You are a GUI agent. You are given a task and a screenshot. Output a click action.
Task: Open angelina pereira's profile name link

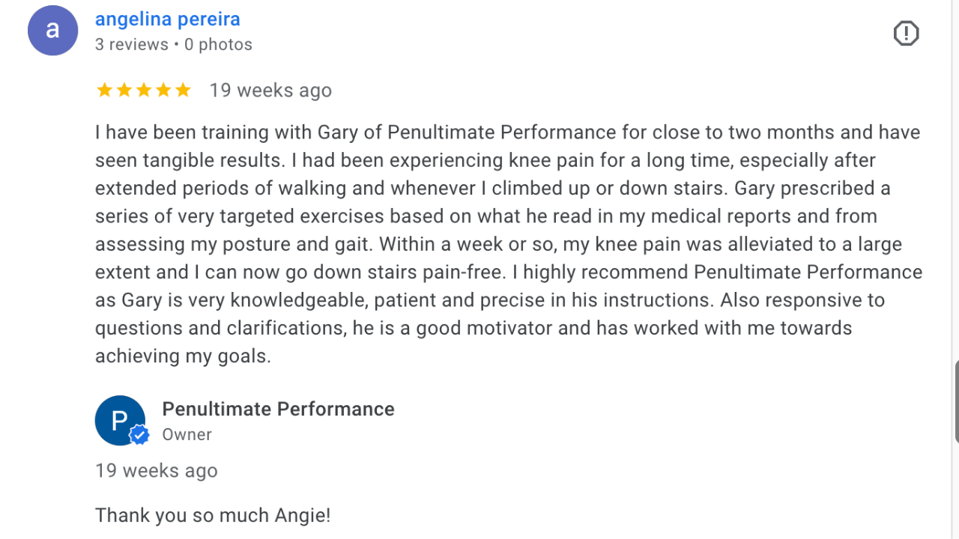point(168,19)
